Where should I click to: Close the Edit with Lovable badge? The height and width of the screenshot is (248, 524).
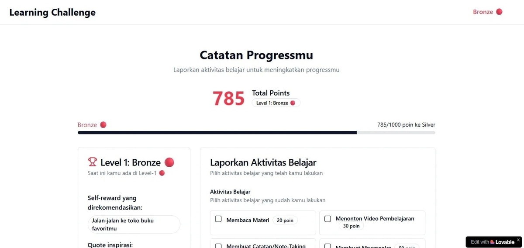tap(518, 240)
